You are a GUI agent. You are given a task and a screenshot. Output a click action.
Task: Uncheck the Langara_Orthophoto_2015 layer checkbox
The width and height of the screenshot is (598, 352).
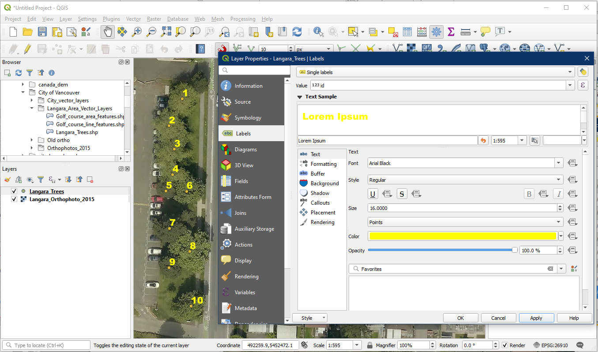(x=14, y=199)
